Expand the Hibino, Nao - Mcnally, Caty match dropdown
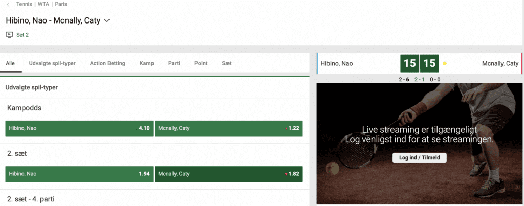The width and height of the screenshot is (524, 206). 107,21
